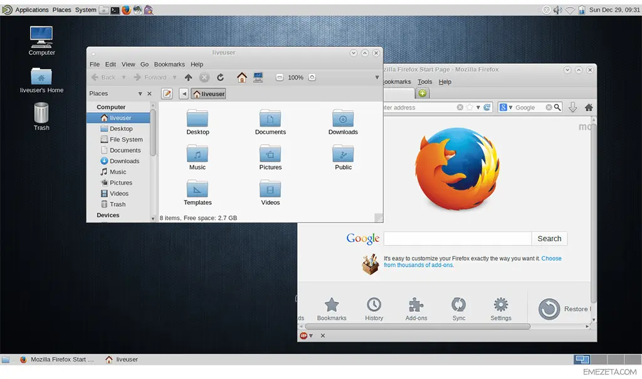Open Forward button history dropdown arrow

coord(174,77)
